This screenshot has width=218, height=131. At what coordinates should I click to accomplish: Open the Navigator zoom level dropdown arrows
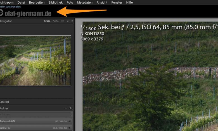click(x=72, y=21)
